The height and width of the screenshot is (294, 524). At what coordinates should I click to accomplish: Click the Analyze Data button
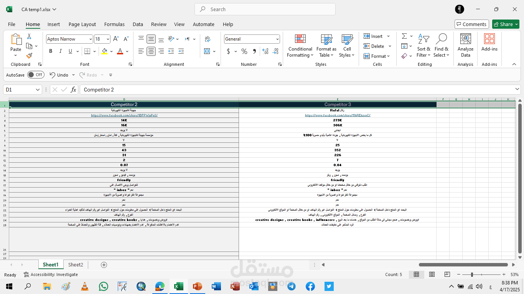465,46
